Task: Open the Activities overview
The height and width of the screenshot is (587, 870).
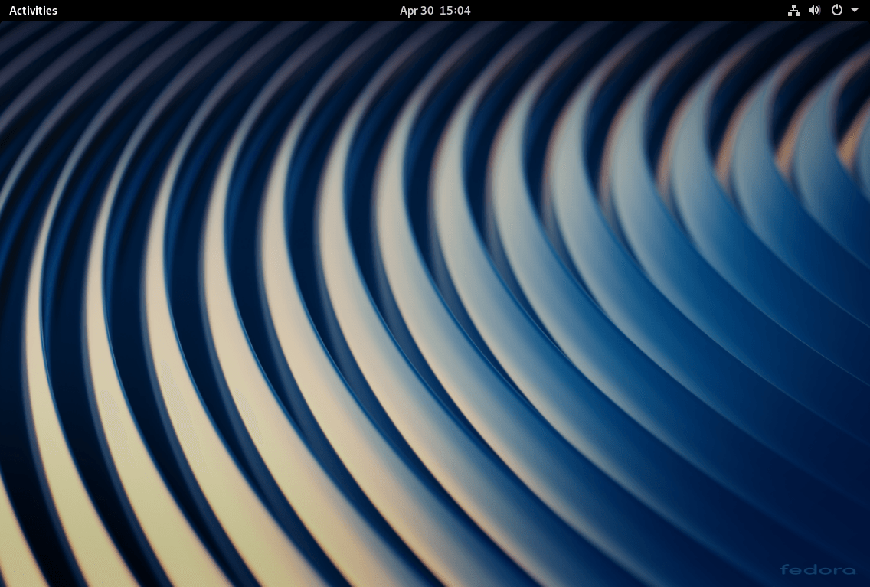Action: coord(33,11)
